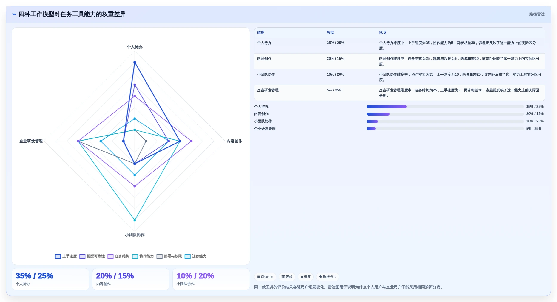Screen dimensions: 557x302
Task: Click the 路径雷达 label in header
Action: click(537, 14)
